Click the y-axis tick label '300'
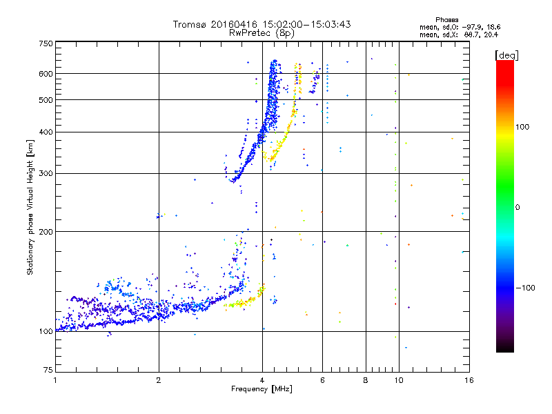 (46, 173)
